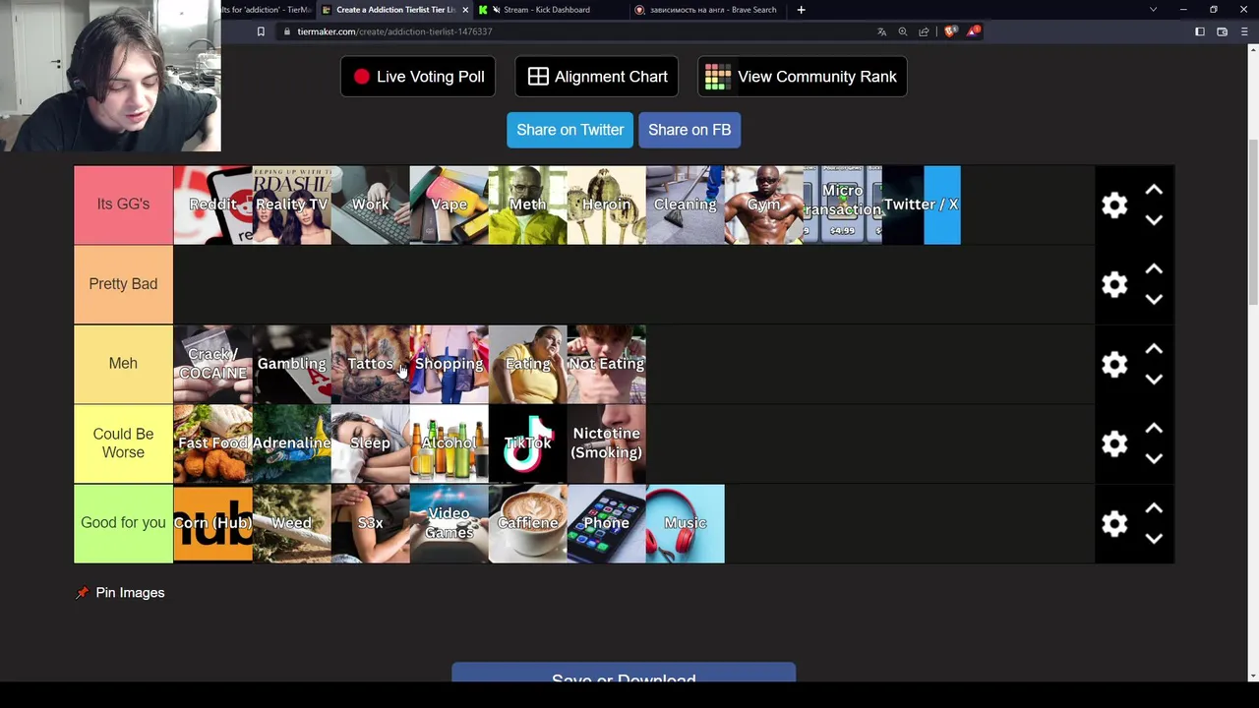Screen dimensions: 1259x708
Task: Move Good for you tier up
Action: click(x=1154, y=508)
